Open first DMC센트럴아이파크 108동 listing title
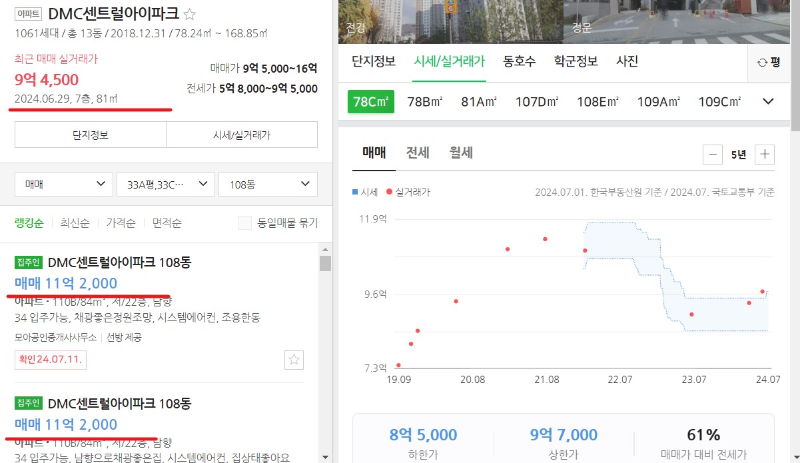The image size is (800, 463). (x=119, y=262)
